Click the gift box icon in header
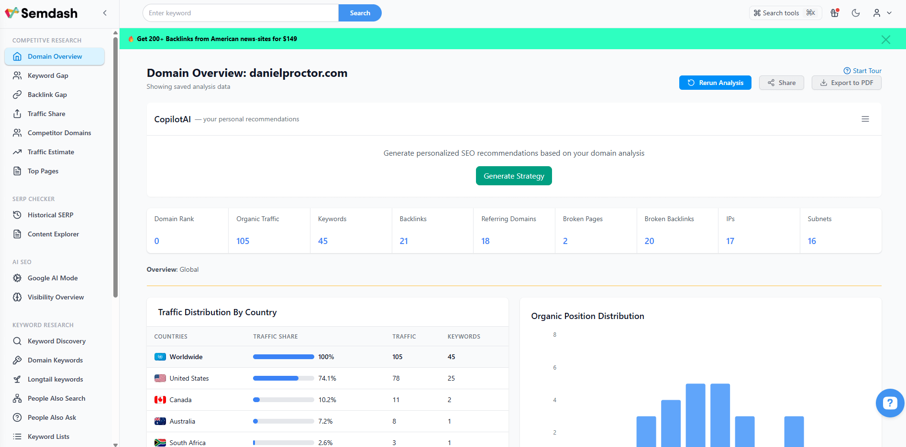The height and width of the screenshot is (447, 906). coord(835,13)
